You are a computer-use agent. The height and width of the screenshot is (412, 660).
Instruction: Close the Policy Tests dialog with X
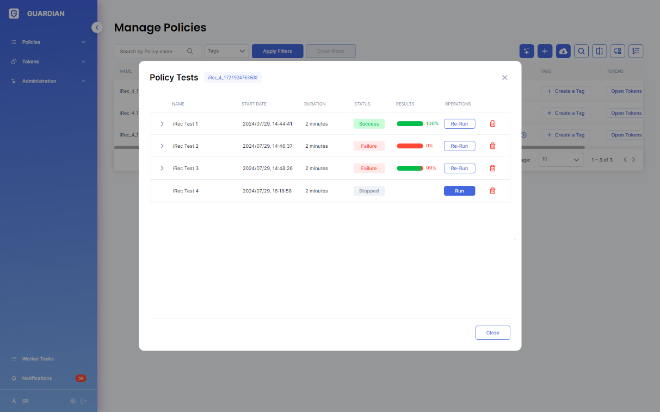504,78
